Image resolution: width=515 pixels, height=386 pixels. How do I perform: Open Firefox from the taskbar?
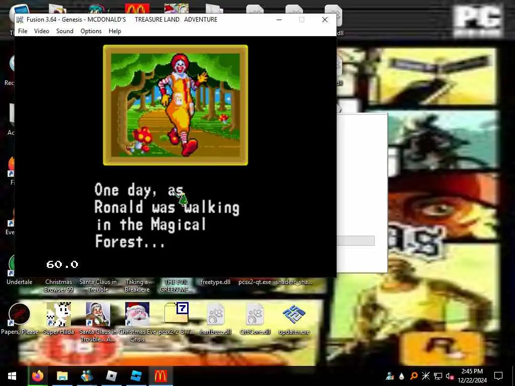pyautogui.click(x=37, y=376)
